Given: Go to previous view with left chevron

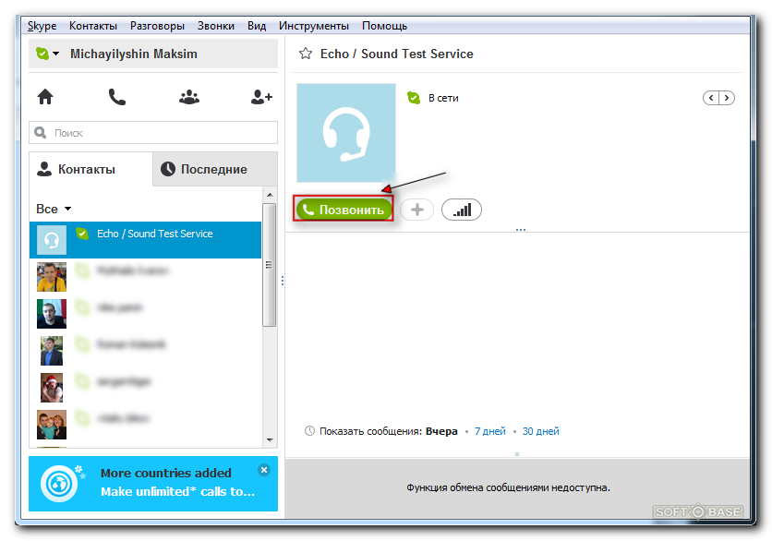Looking at the screenshot, I should pos(711,98).
